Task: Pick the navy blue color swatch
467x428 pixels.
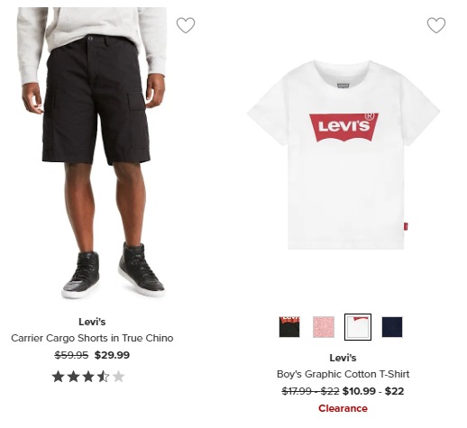Action: click(392, 327)
